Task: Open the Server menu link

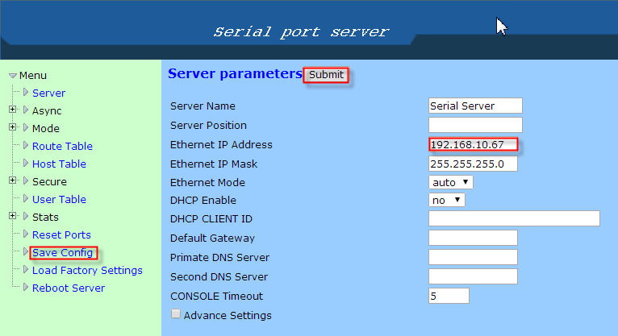Action: tap(48, 93)
